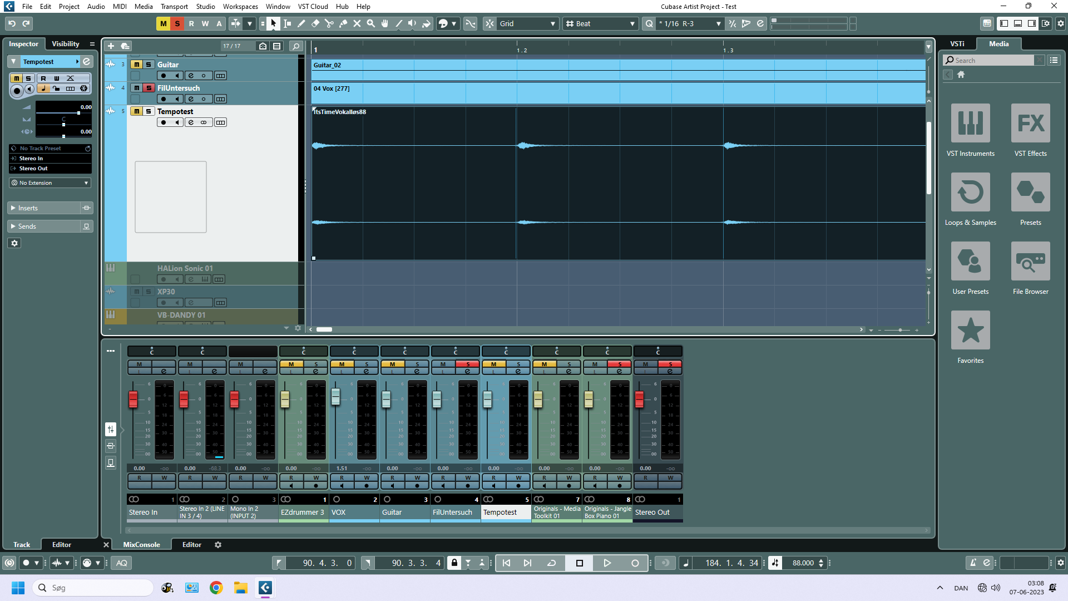1068x601 pixels.
Task: Open the Studio menu
Action: click(205, 6)
